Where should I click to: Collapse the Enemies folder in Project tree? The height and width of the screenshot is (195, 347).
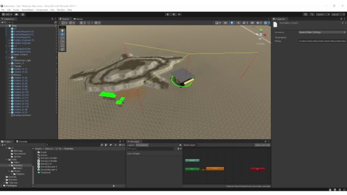(x=9, y=165)
